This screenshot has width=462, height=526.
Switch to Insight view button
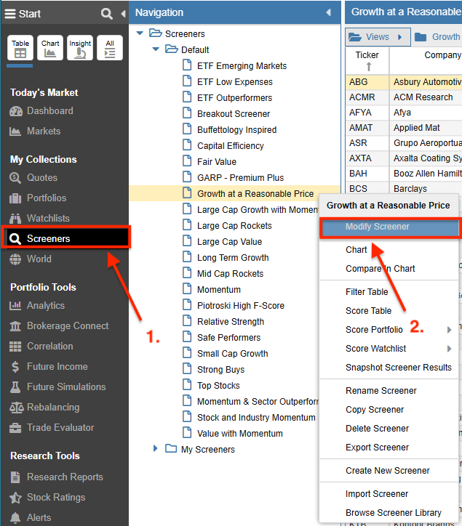pyautogui.click(x=80, y=48)
